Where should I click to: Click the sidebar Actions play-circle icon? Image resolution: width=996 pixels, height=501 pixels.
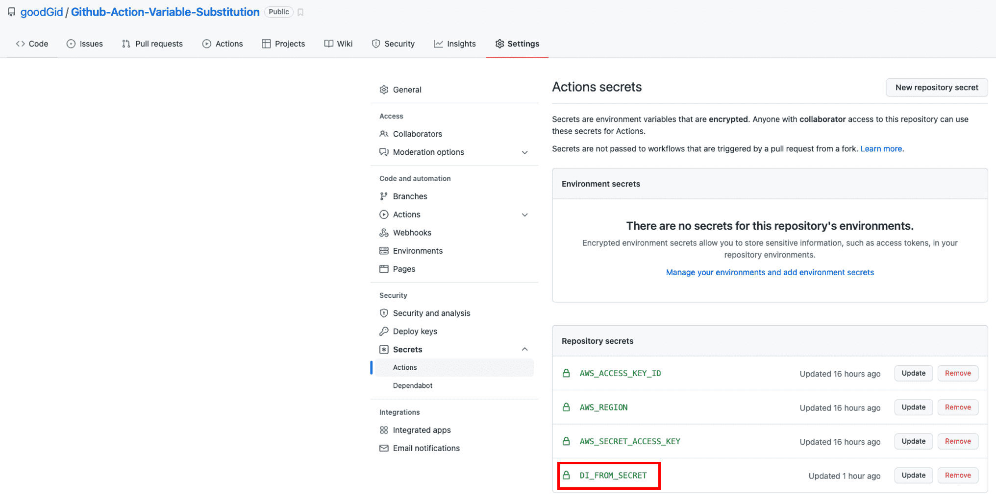pyautogui.click(x=384, y=215)
